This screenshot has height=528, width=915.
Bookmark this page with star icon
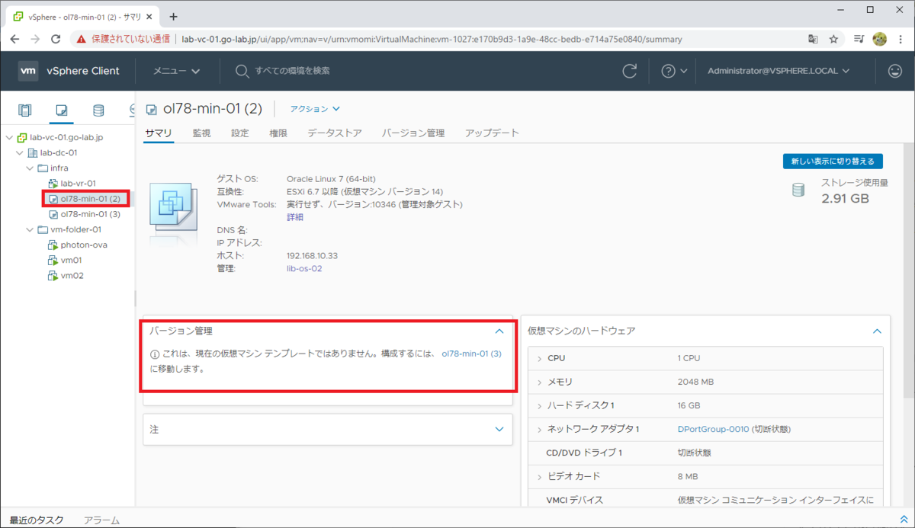pos(834,39)
